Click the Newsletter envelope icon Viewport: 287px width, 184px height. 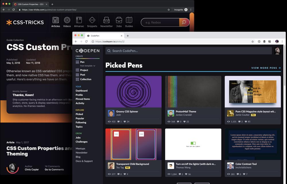[x=106, y=20]
